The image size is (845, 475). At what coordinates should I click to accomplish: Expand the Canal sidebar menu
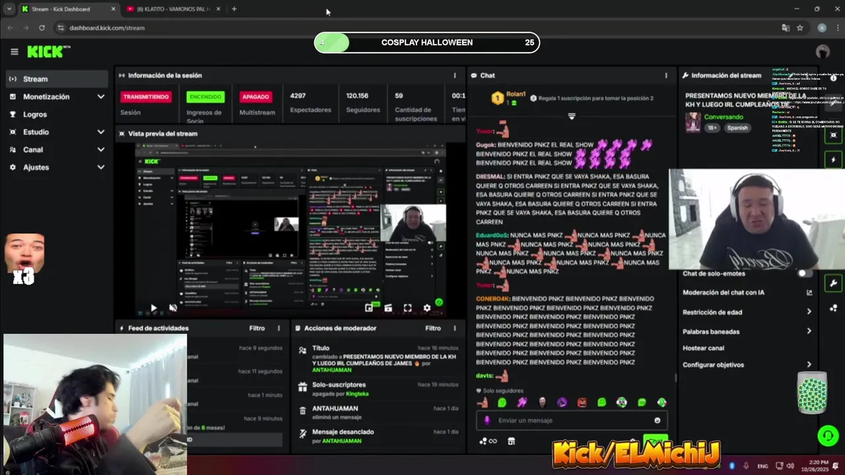[56, 150]
